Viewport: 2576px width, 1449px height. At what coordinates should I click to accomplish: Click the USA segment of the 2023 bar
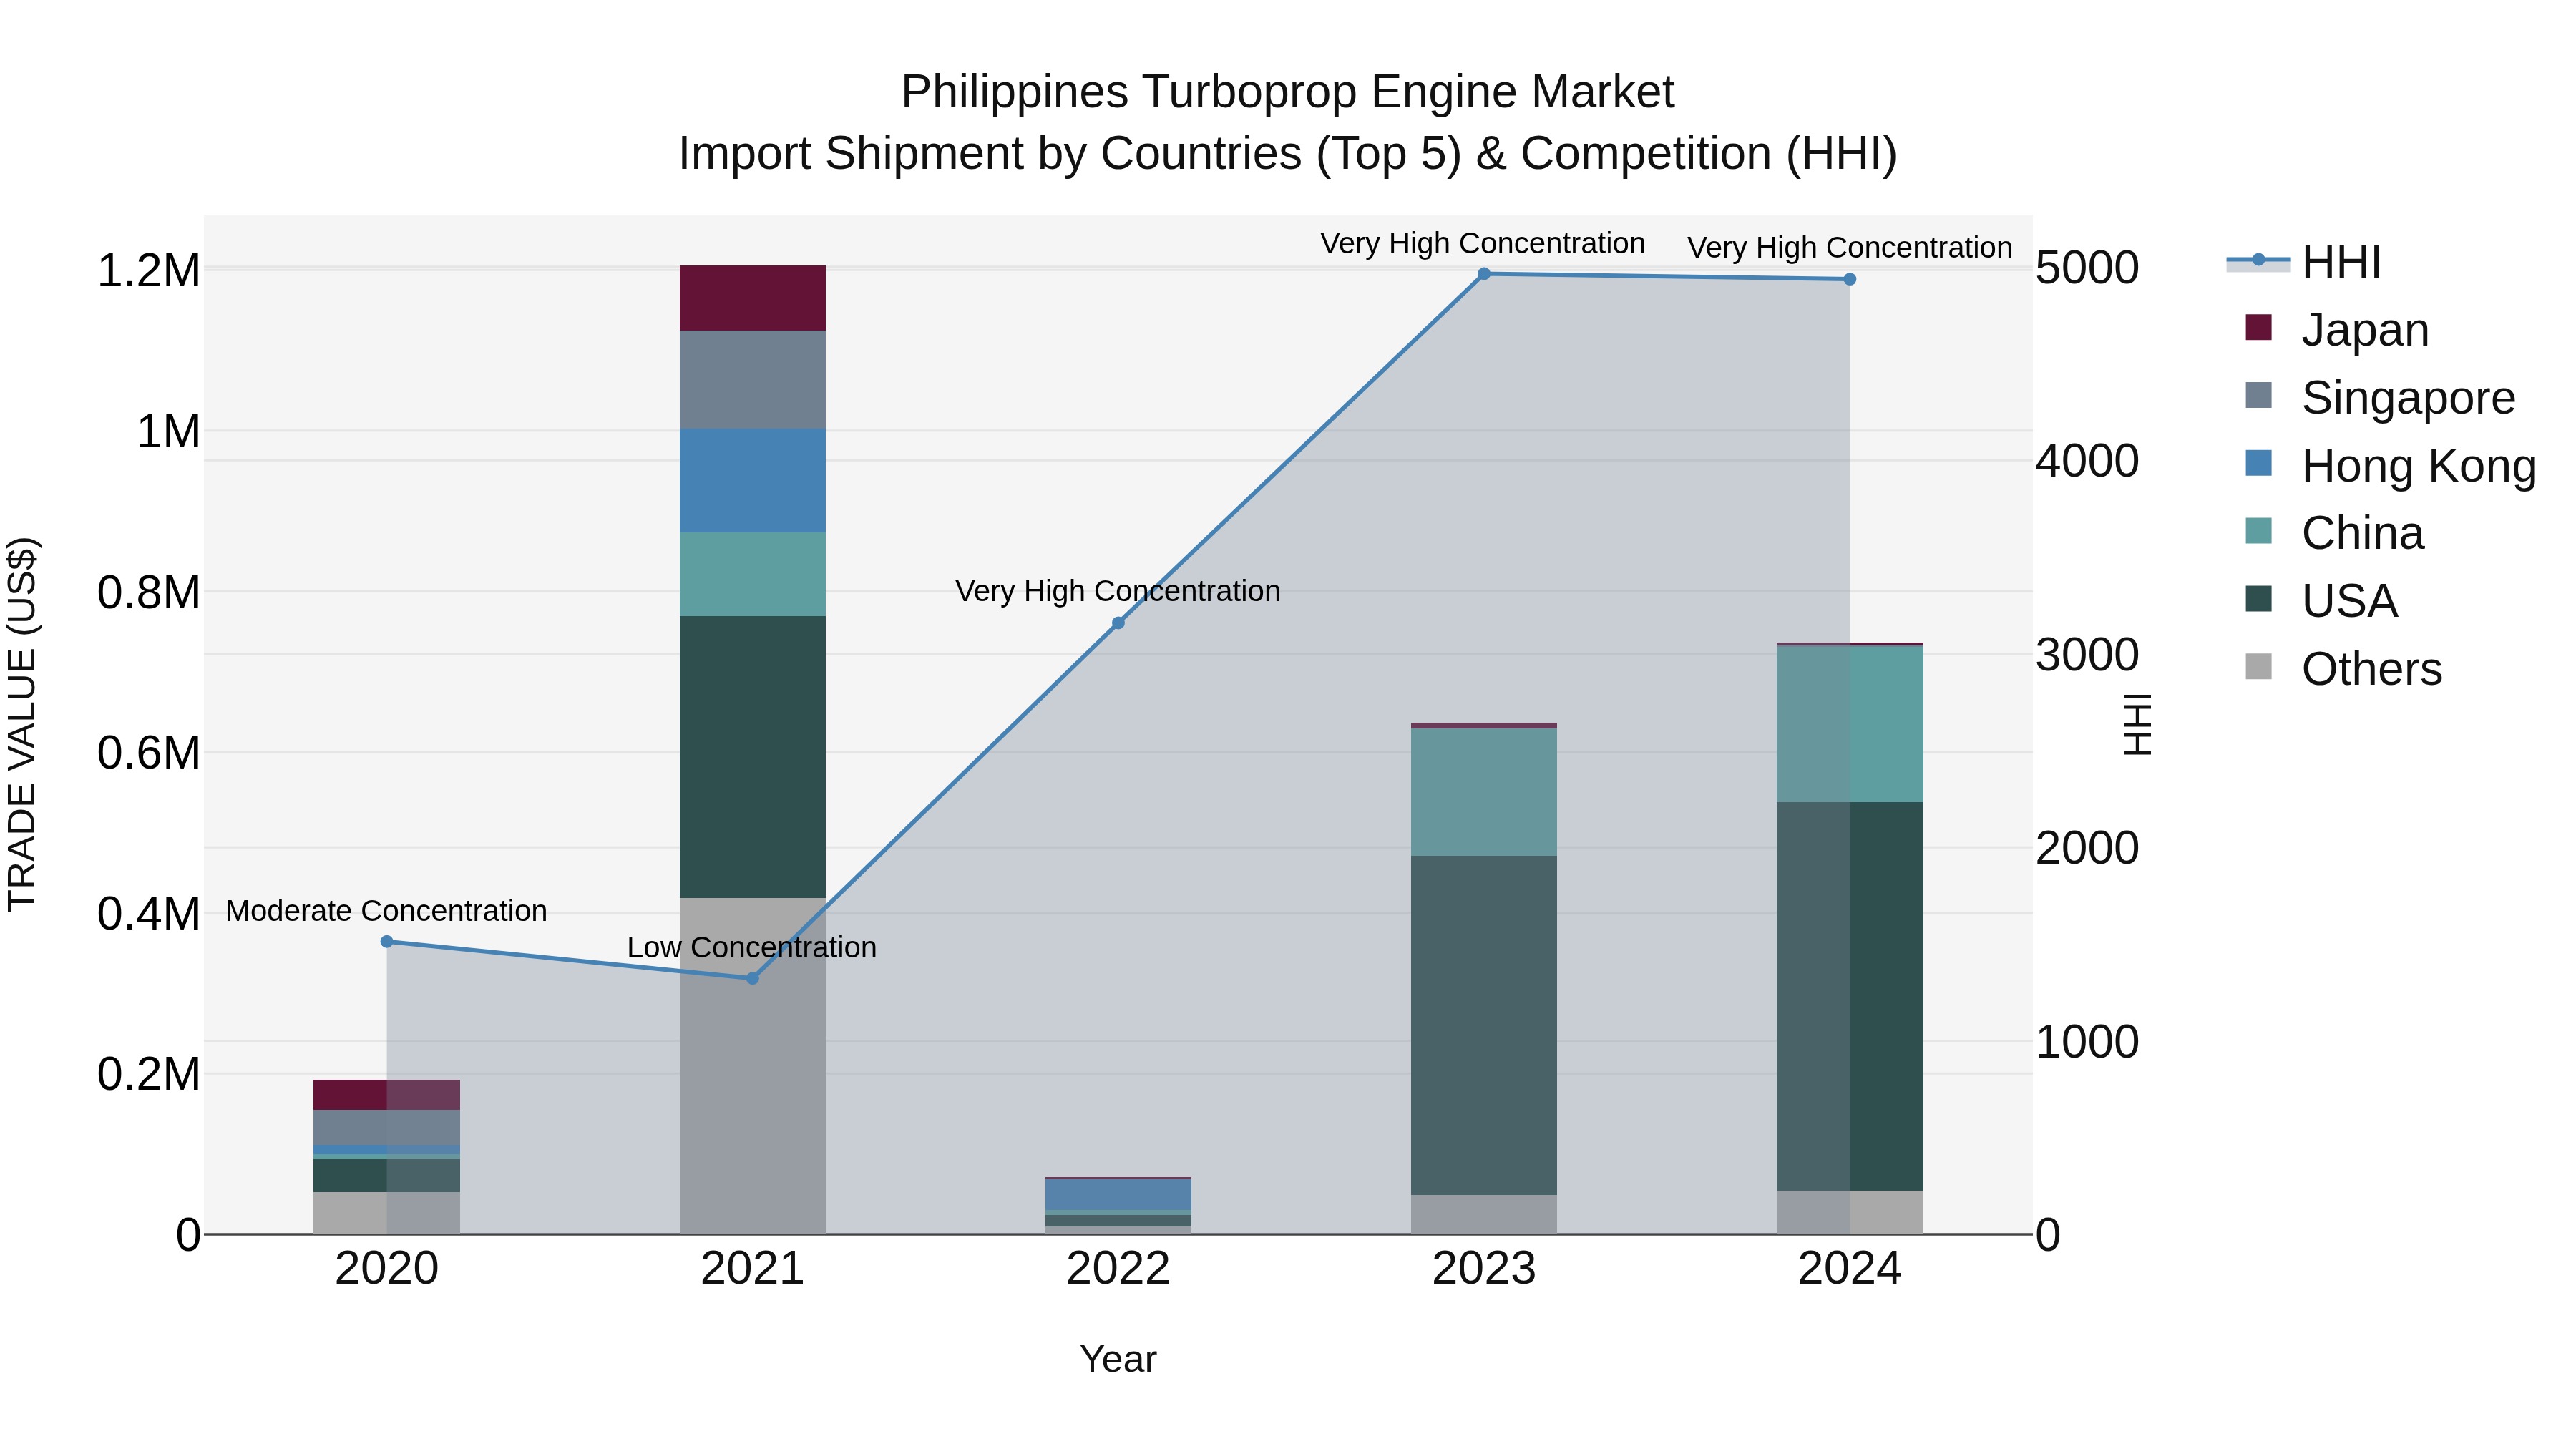click(x=1484, y=1025)
